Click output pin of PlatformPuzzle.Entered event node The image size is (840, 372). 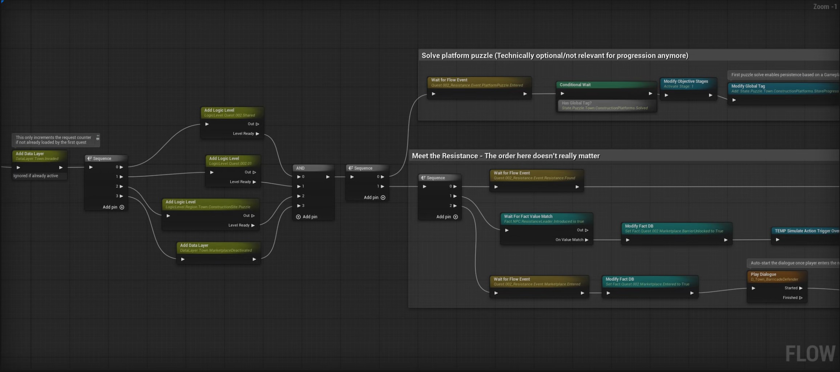tap(525, 94)
